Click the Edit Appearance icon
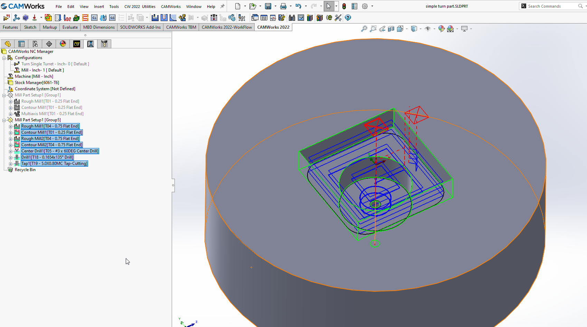 coord(441,29)
